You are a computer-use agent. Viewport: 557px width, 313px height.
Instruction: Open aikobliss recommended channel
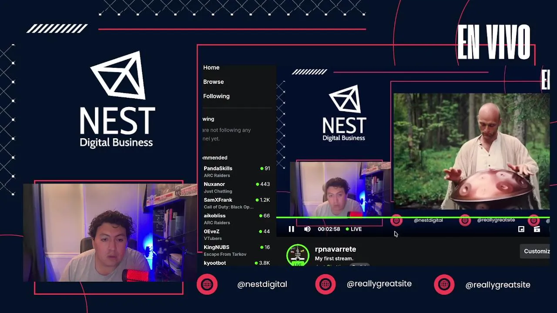click(237, 219)
